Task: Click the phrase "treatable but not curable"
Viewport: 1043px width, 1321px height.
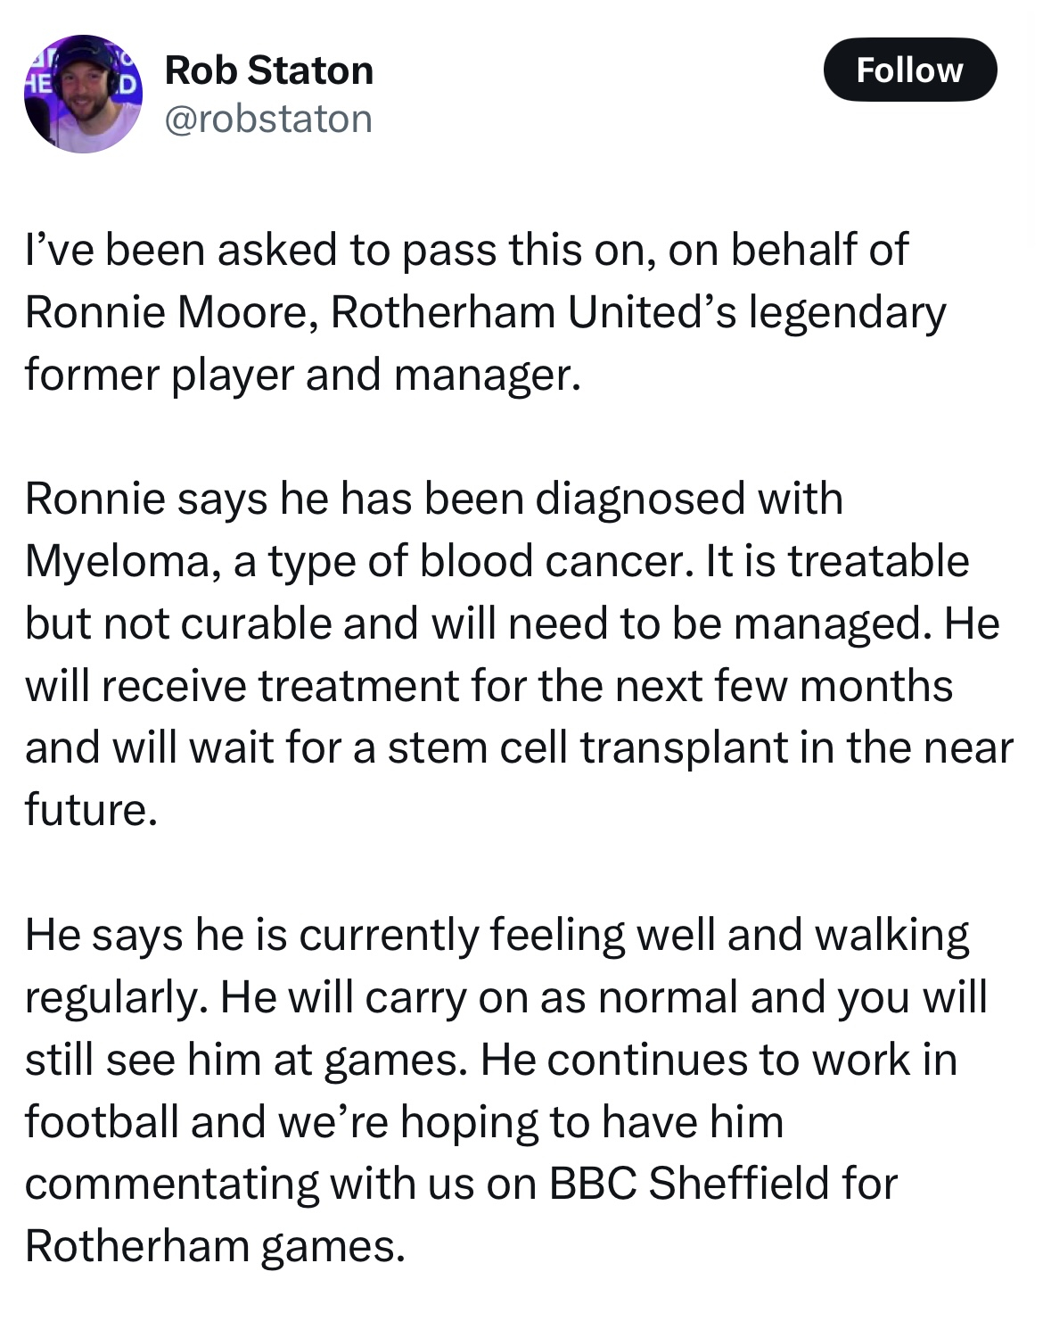Action: point(497,592)
